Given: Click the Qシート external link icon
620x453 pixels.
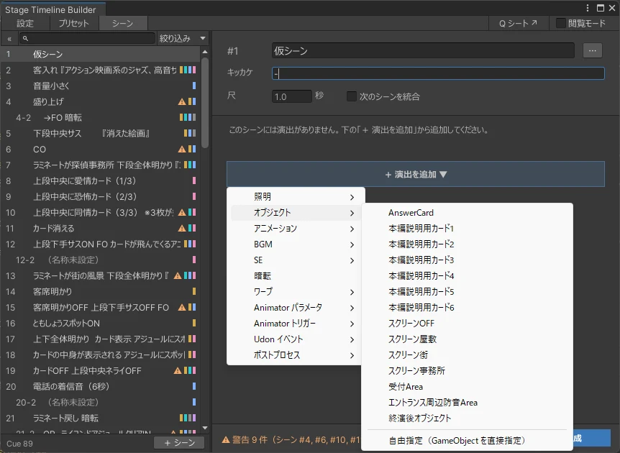Looking at the screenshot, I should tap(534, 23).
